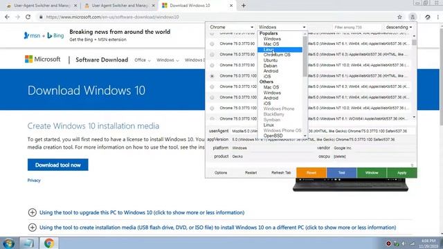This screenshot has width=443, height=249.
Task: Click the green Window button
Action: pyautogui.click(x=372, y=172)
